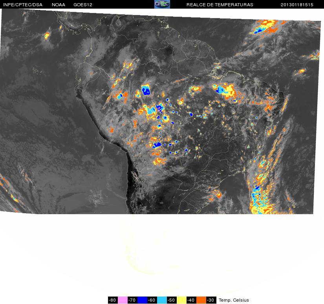Select the orange legend swatch
324x304 pixels.
(201, 300)
